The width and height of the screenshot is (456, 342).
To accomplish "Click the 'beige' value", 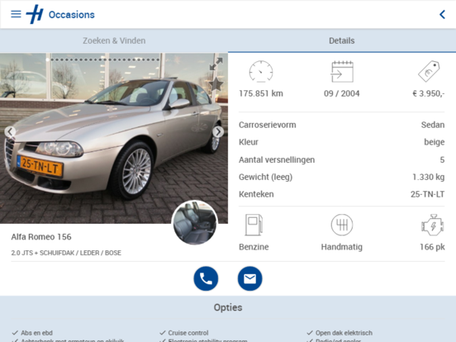I will pos(435,142).
